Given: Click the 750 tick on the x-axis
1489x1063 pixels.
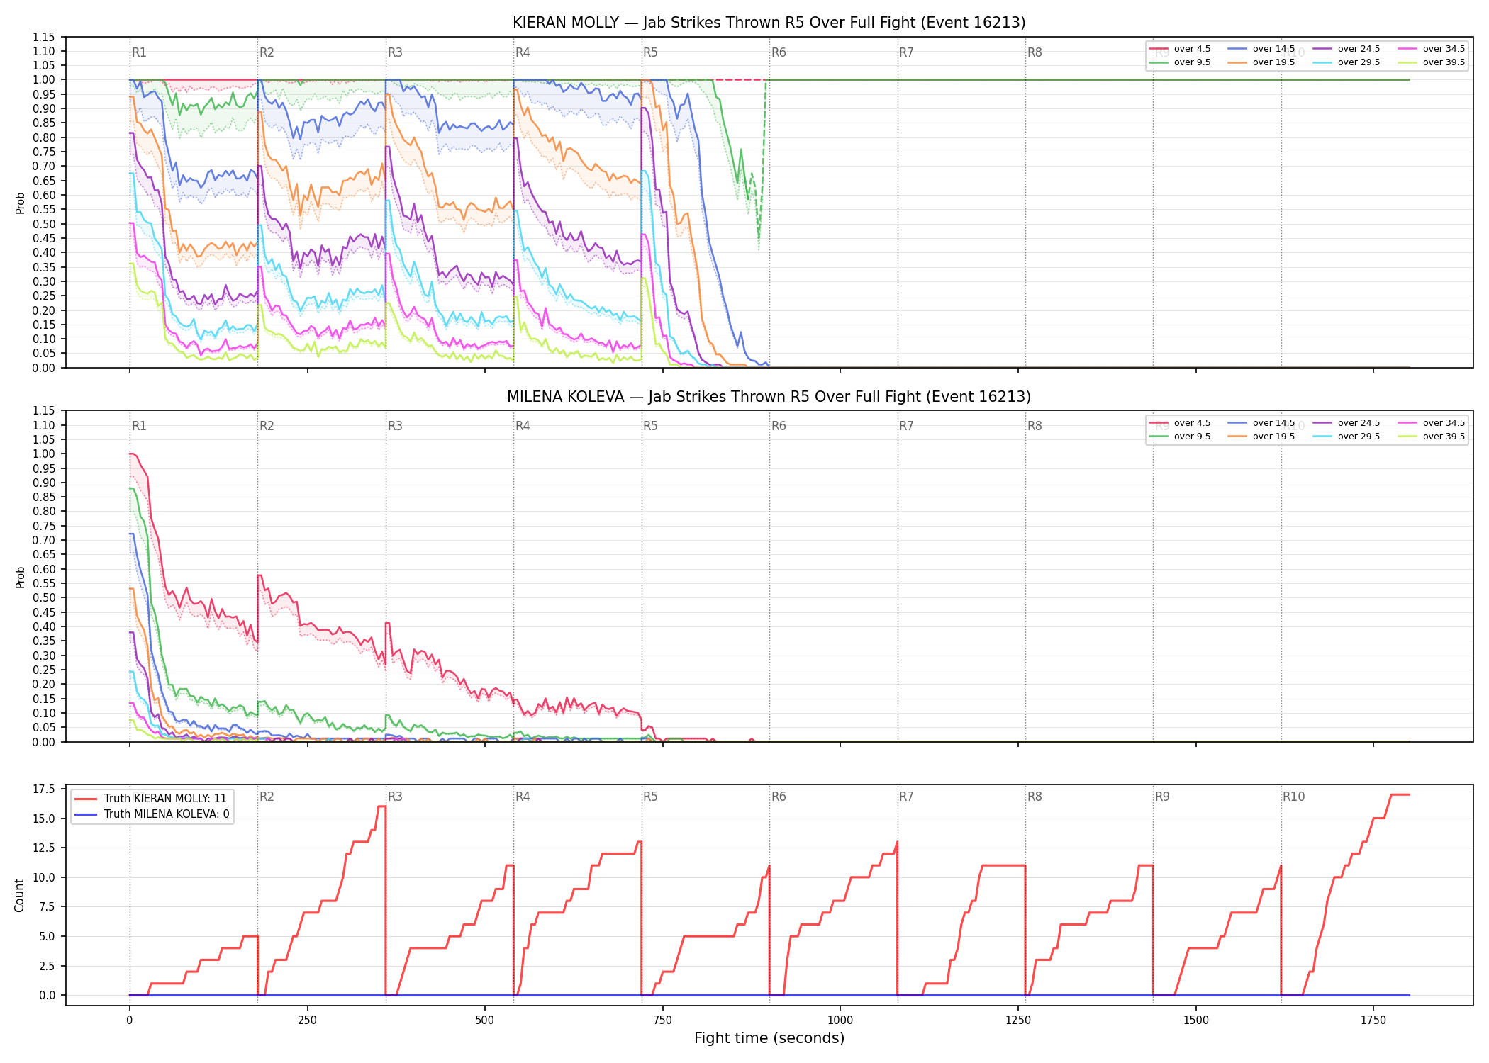Looking at the screenshot, I should (663, 1020).
